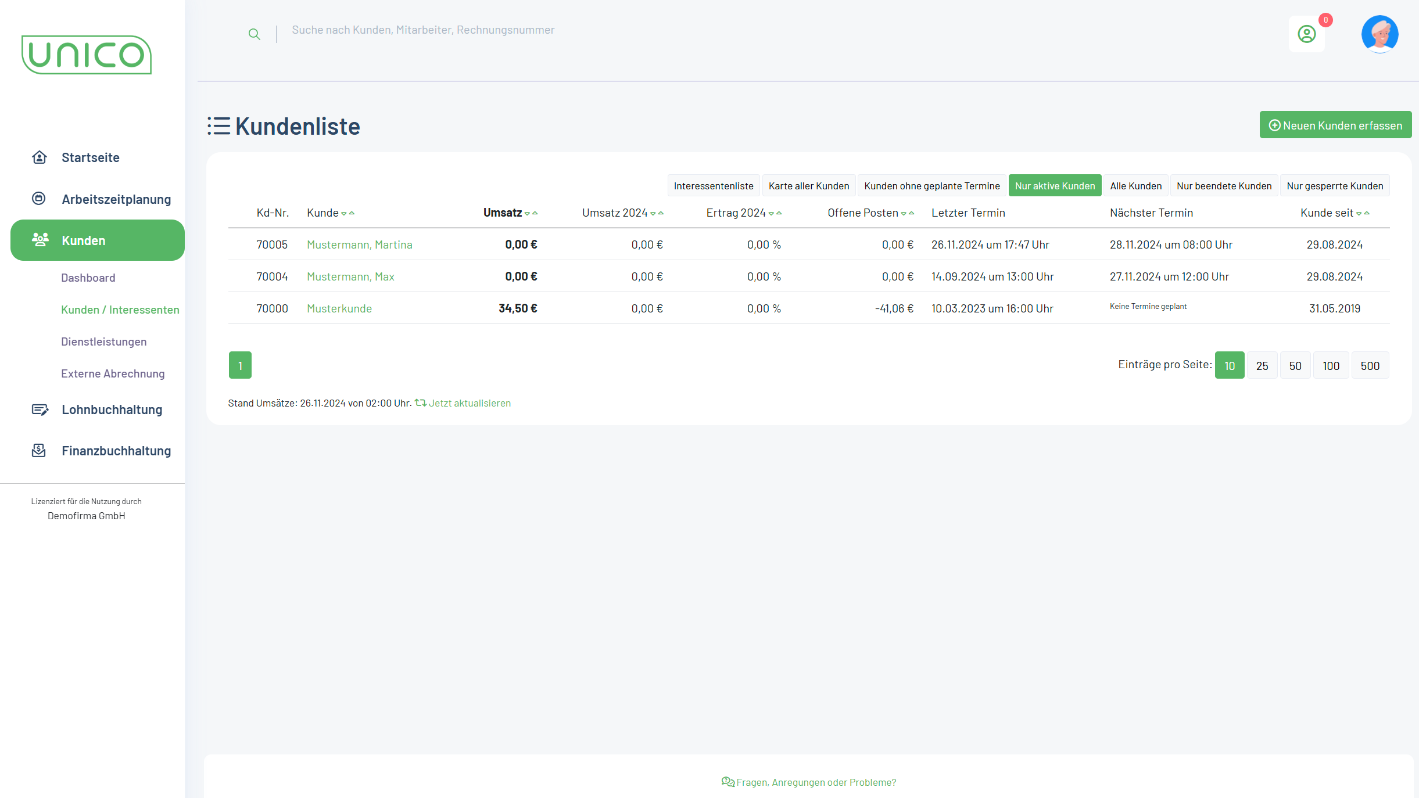Viewport: 1419px width, 798px height.
Task: Switch filter to Alle Kunden
Action: pyautogui.click(x=1135, y=186)
